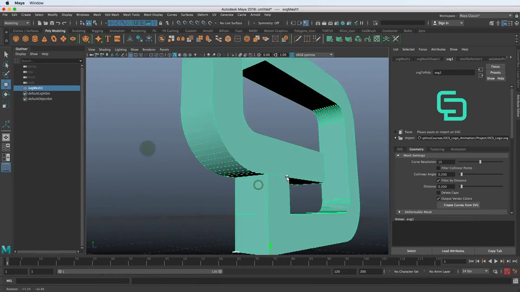Open the Deform menu
The width and height of the screenshot is (520, 292).
click(203, 15)
